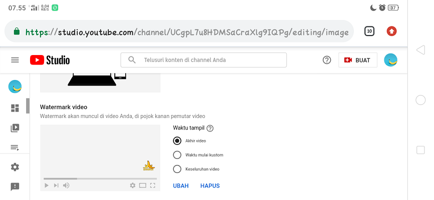Click the banner device illustration thumbnail

(100, 82)
